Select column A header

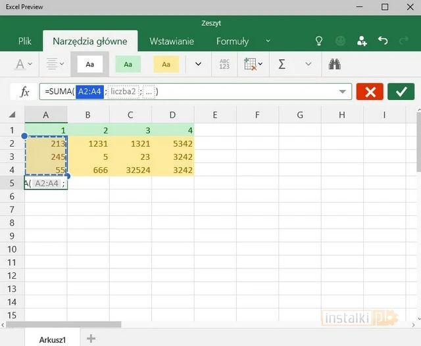coord(46,115)
